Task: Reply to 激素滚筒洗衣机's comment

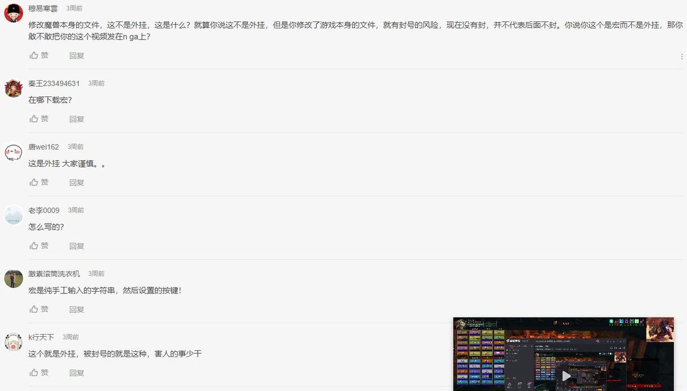Action: [76, 308]
